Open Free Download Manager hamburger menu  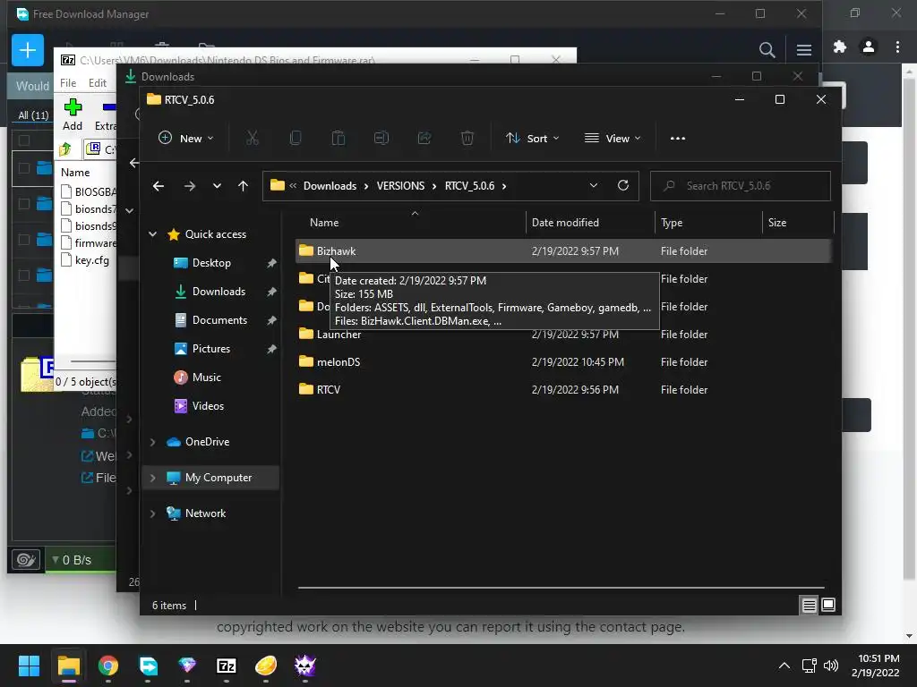point(804,50)
